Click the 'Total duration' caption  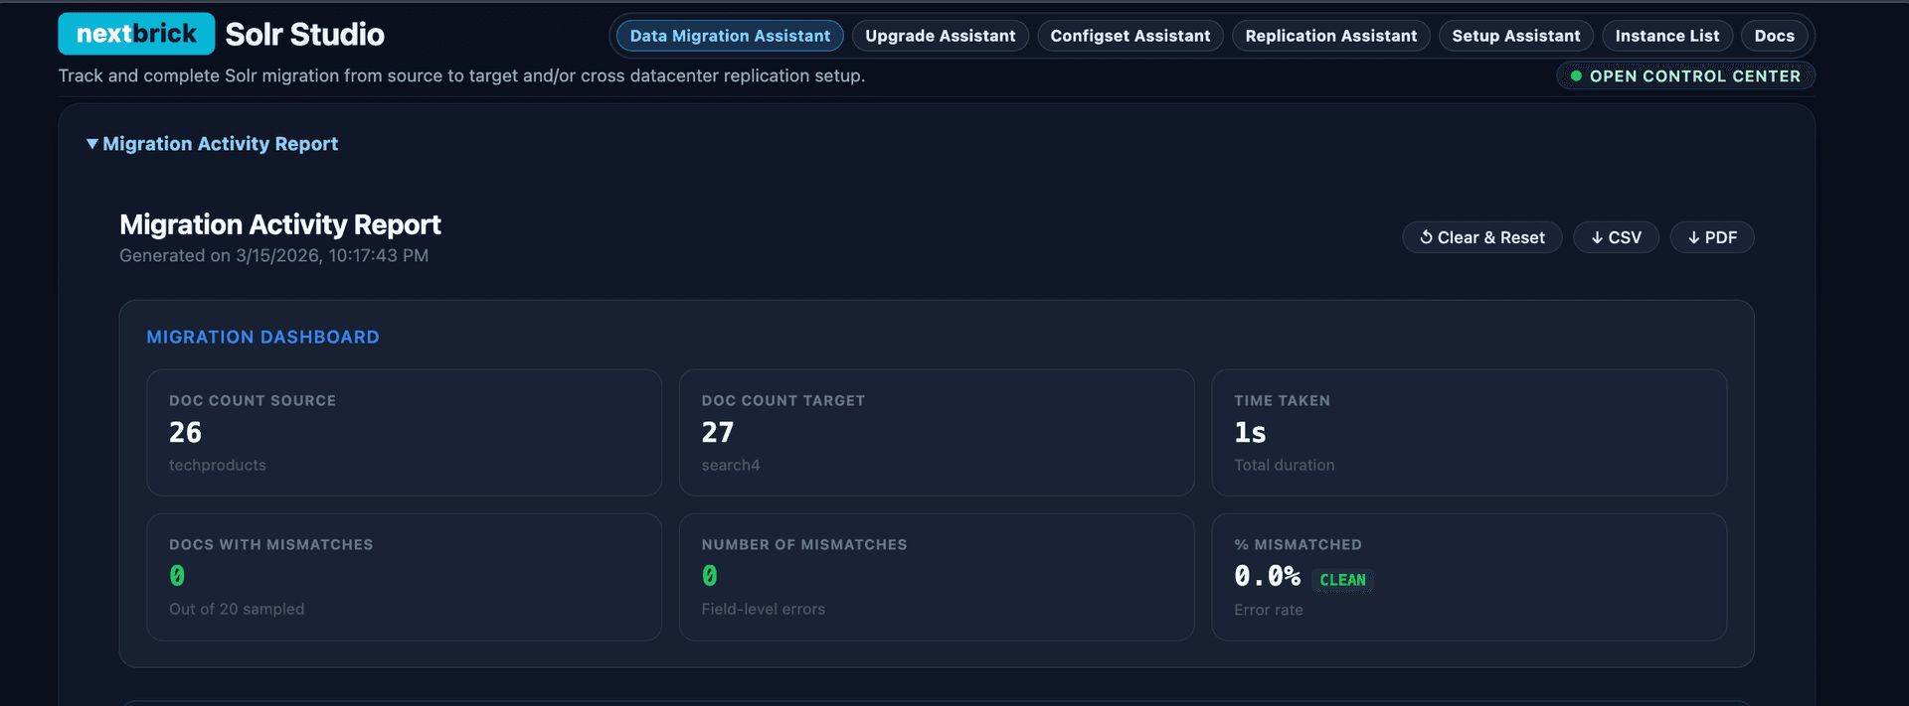click(x=1285, y=465)
